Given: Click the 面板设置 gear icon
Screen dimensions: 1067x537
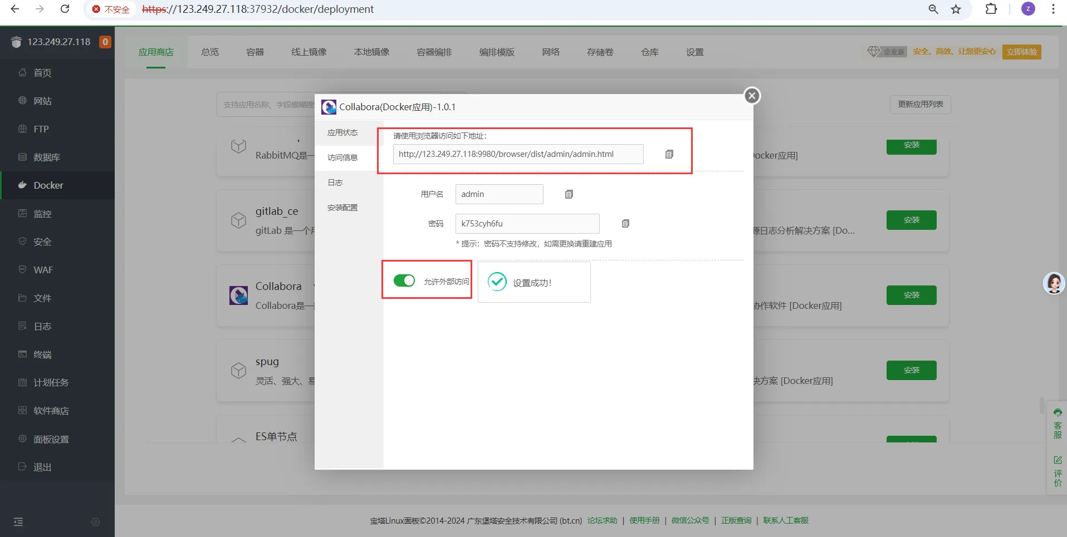Looking at the screenshot, I should click(22, 439).
